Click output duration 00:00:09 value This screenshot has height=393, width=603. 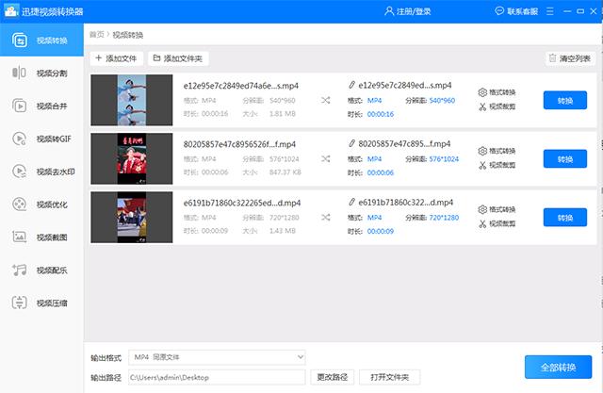click(x=381, y=231)
